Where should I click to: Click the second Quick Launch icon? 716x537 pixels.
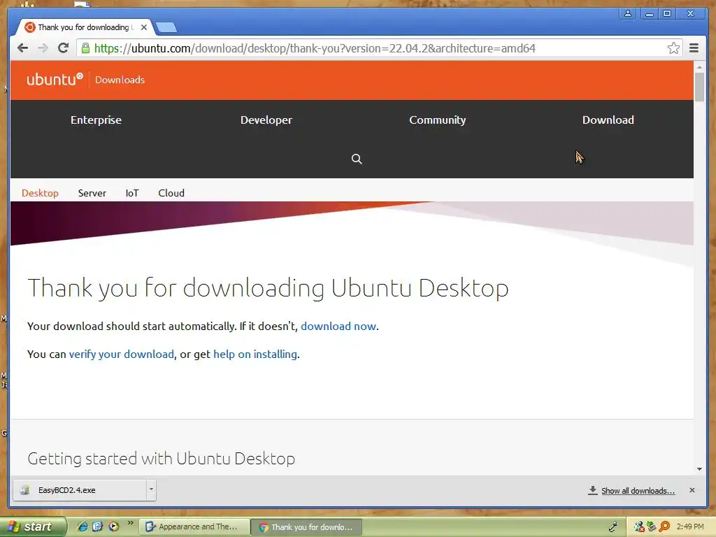click(x=98, y=527)
